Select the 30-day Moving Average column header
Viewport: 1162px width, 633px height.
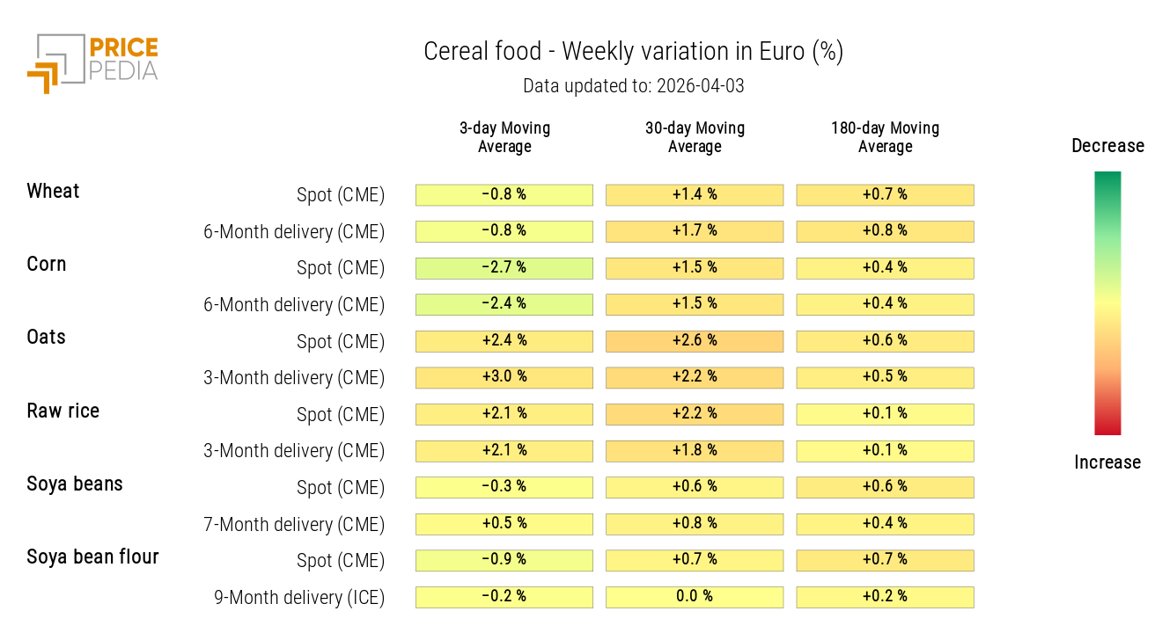tap(695, 137)
